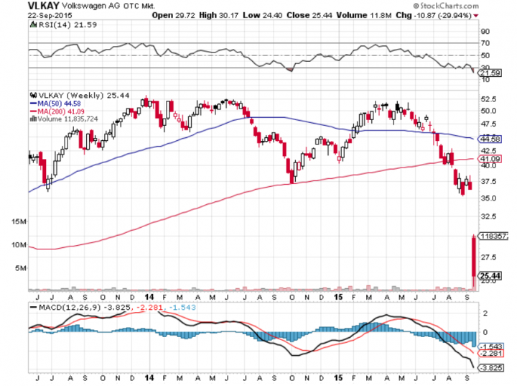This screenshot has height=386, width=517.
Task: Click the 52.5 price axis label
Action: pos(488,99)
